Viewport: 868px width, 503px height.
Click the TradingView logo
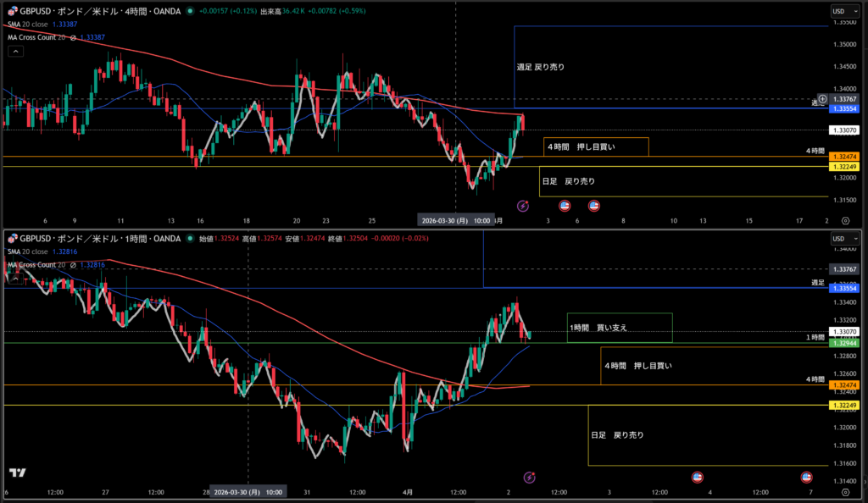point(17,473)
